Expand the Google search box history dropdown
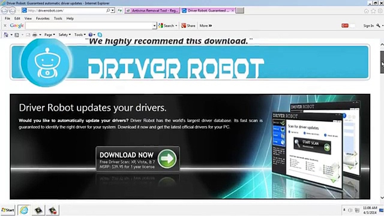 pyautogui.click(x=154, y=26)
